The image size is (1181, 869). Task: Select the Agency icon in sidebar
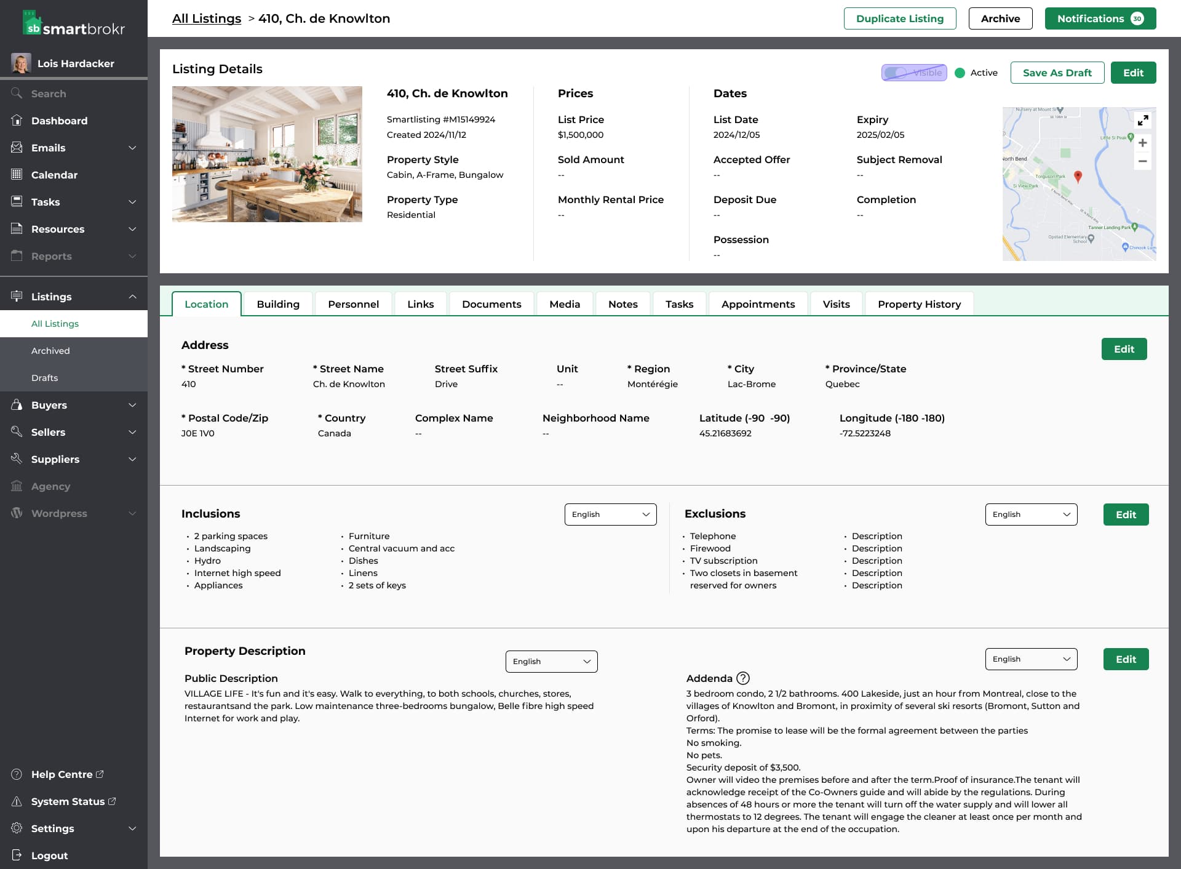[x=17, y=486]
